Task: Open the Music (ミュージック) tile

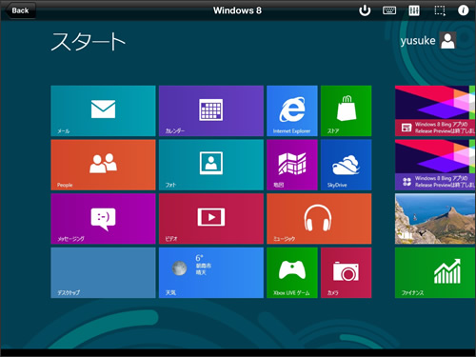Action: click(x=319, y=219)
